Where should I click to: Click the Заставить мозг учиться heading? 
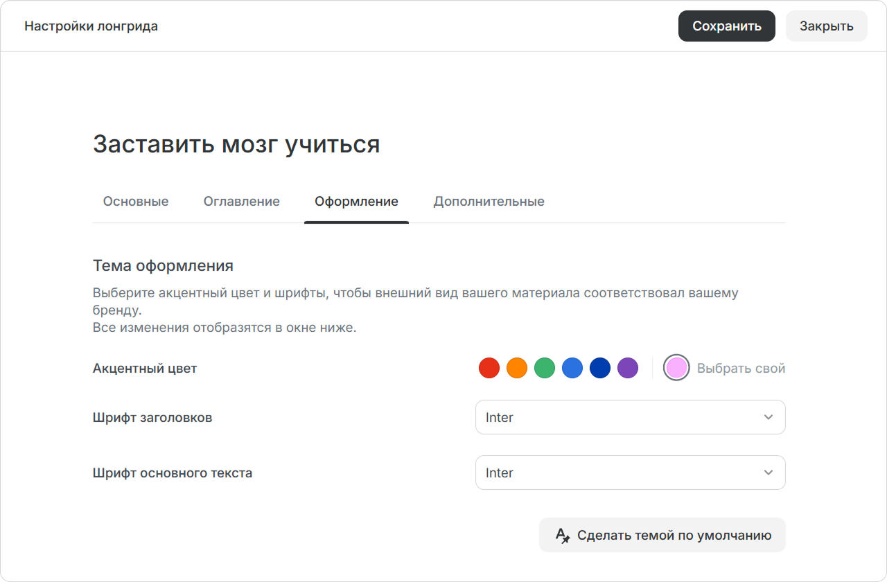pyautogui.click(x=236, y=144)
